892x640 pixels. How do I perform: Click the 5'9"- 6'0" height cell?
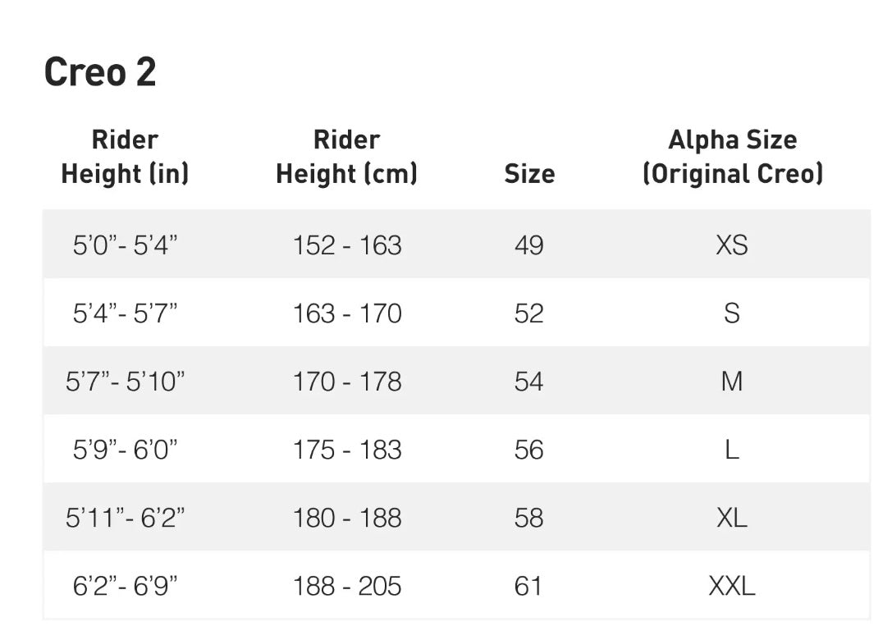125,450
